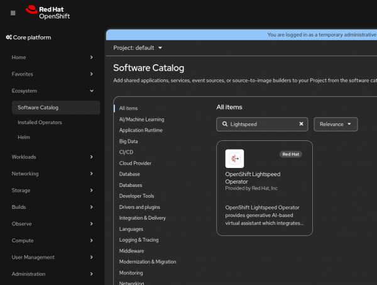Image resolution: width=377 pixels, height=285 pixels.
Task: Filter by Monitoring category
Action: (x=131, y=273)
